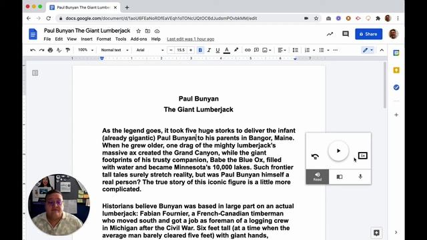Screen dimensions: 427x240
Task: Open the more toolbar options ellipsis
Action: [x=336, y=50]
